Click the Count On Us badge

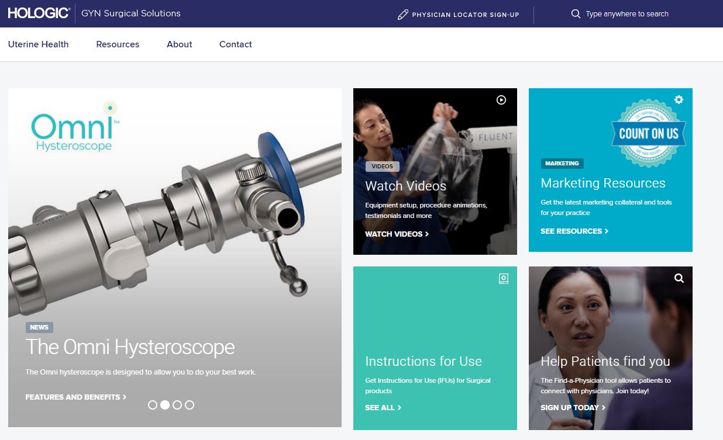coord(648,133)
